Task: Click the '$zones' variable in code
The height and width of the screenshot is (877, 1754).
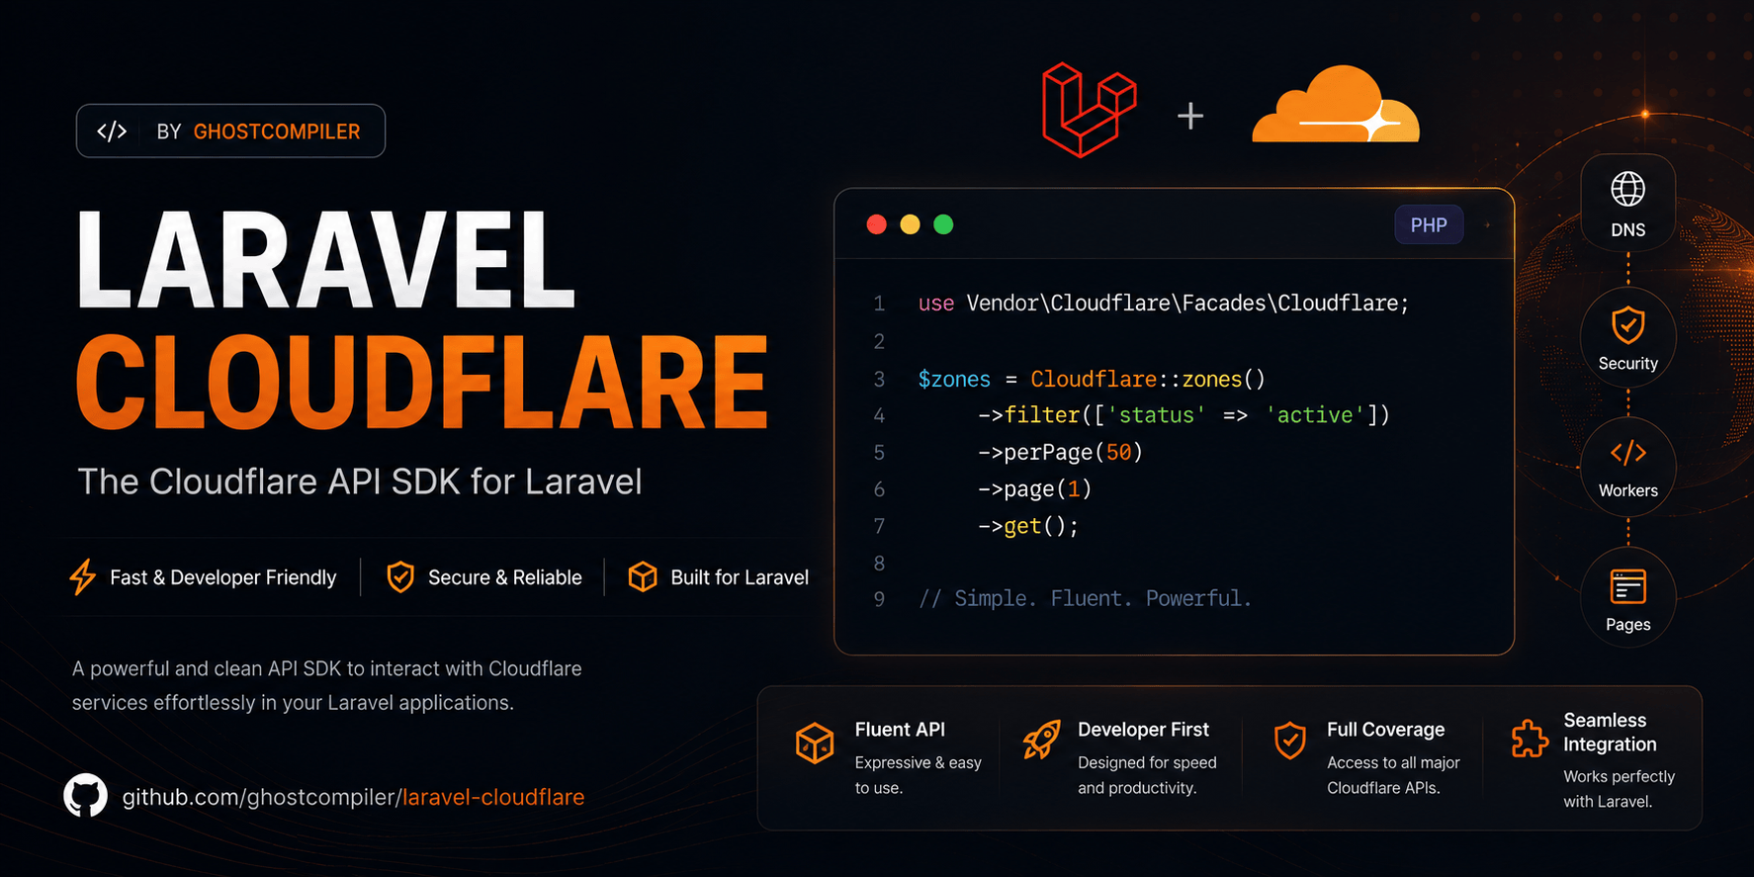Action: [954, 379]
